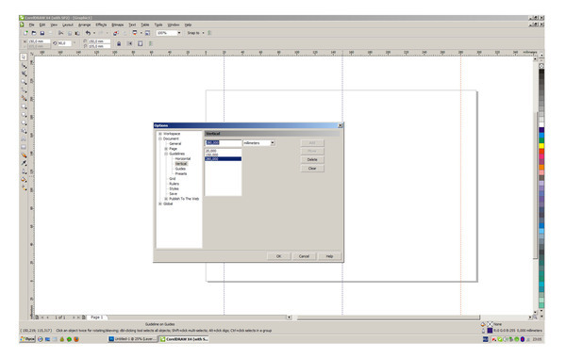
Task: Click the Undo arrow icon
Action: point(88,33)
